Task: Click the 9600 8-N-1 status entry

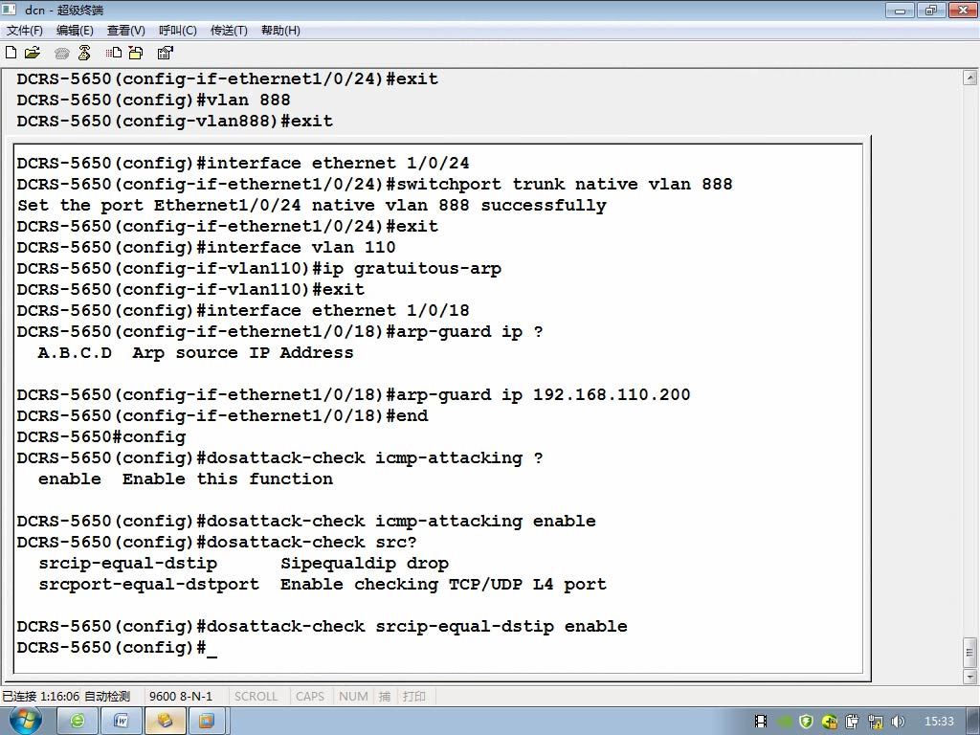Action: 181,696
